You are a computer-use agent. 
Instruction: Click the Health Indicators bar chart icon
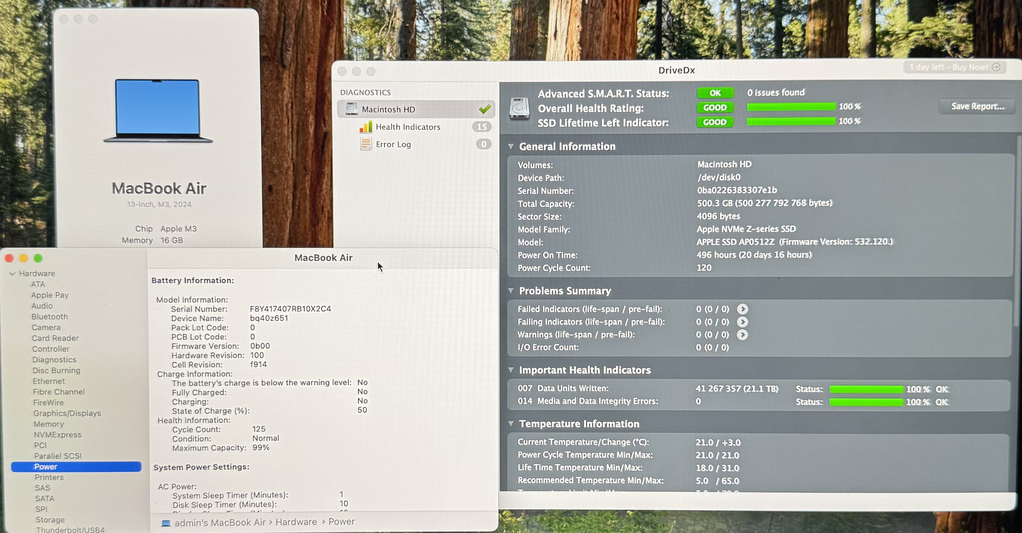coord(366,127)
